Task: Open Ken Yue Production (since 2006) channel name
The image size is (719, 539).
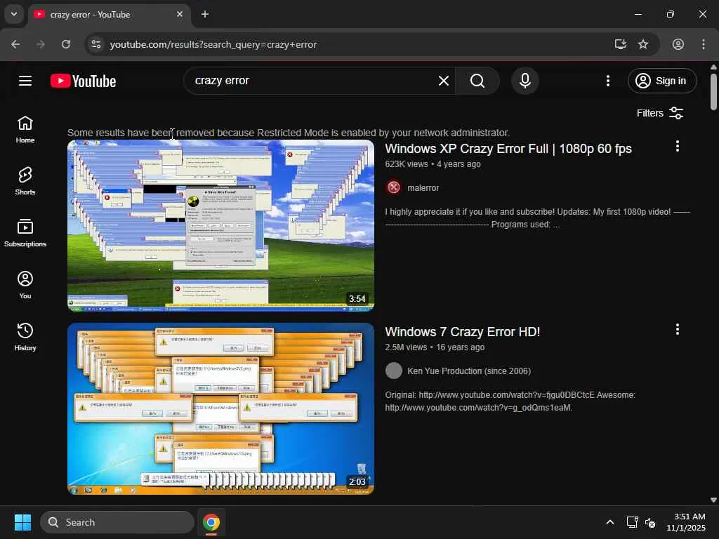Action: pos(468,371)
